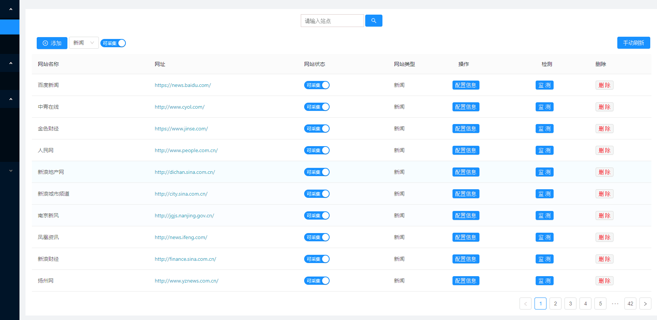Select the highlighted blue sidebar menu item
The image size is (657, 320).
click(10, 27)
